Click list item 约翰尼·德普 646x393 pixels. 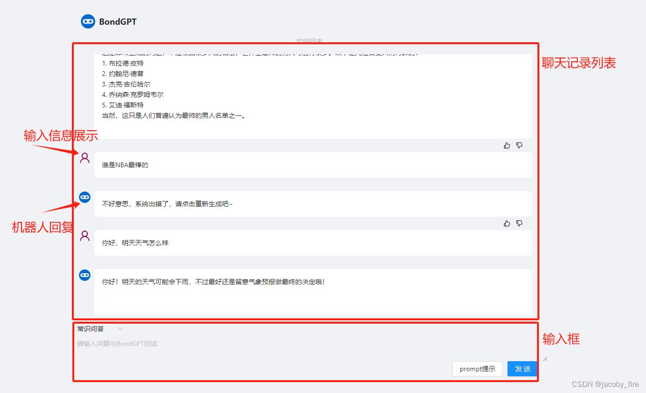click(123, 74)
